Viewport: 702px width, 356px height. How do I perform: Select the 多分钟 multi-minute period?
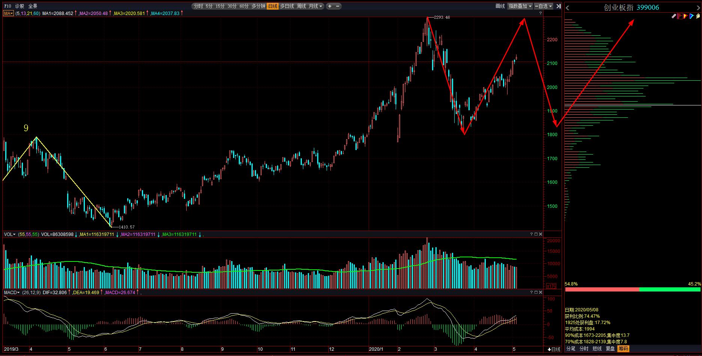pos(258,6)
